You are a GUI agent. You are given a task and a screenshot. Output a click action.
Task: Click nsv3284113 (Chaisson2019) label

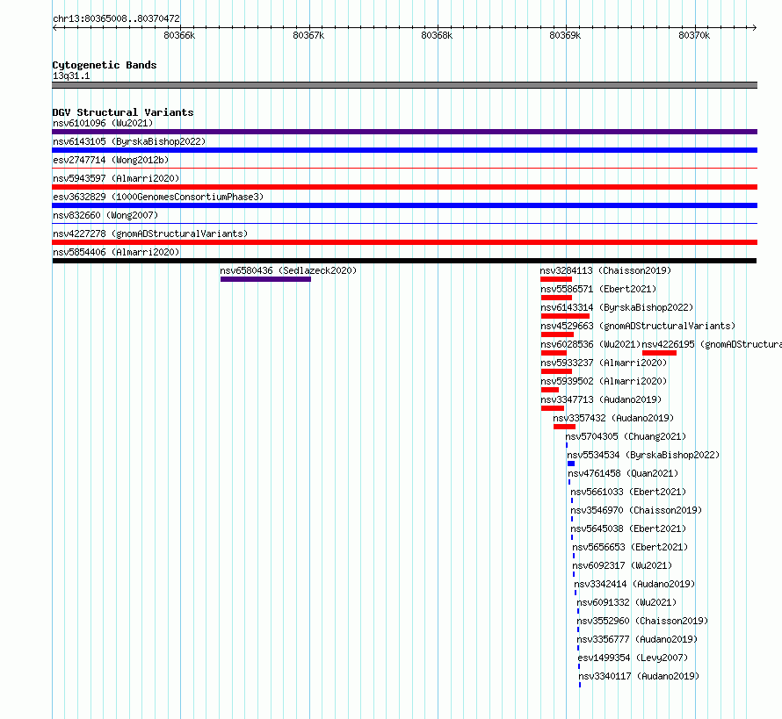pyautogui.click(x=605, y=270)
